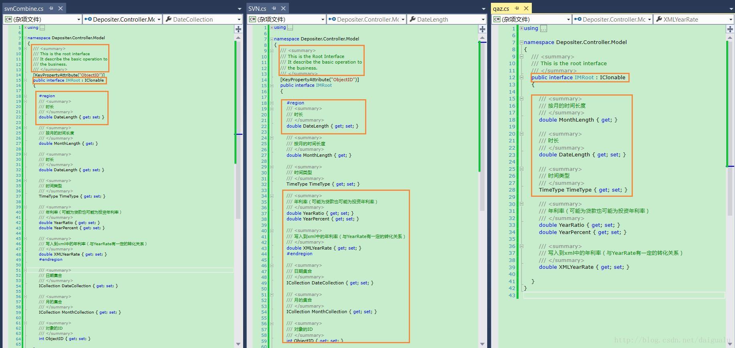Click 'double YearPercent' line in SVN.cs
735x348 pixels.
(x=323, y=219)
